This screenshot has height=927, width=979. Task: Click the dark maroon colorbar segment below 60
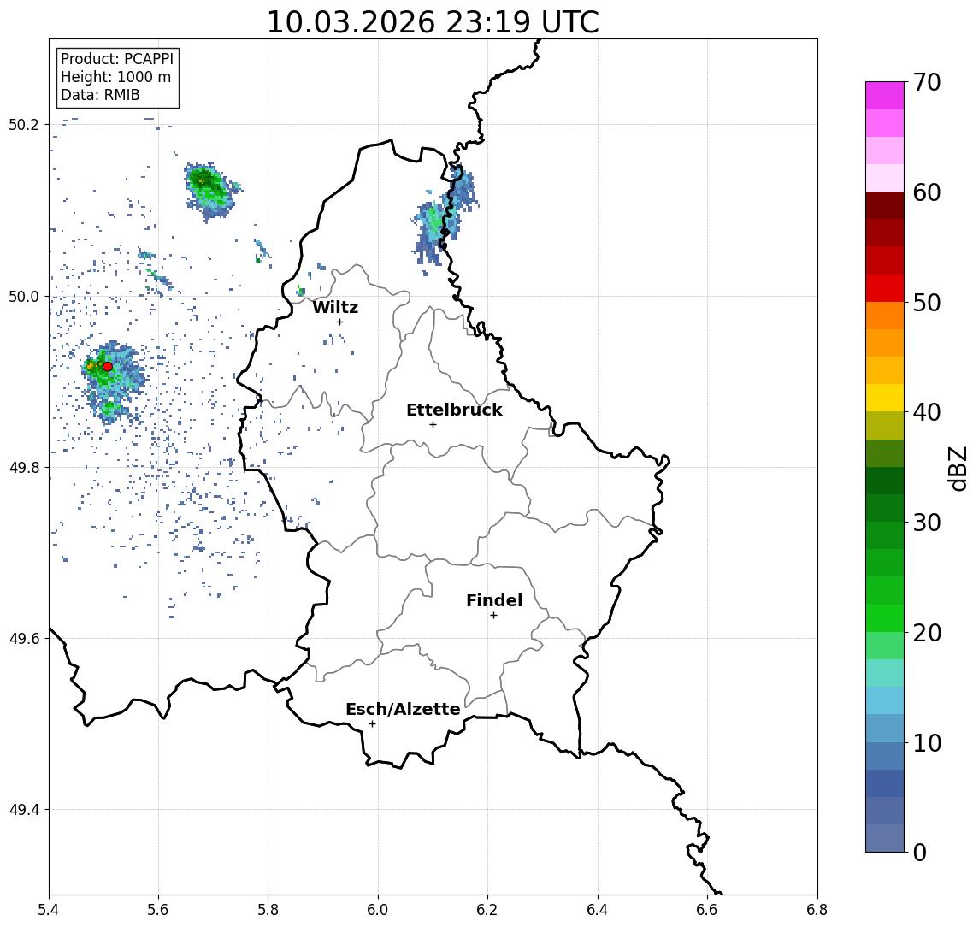click(885, 205)
